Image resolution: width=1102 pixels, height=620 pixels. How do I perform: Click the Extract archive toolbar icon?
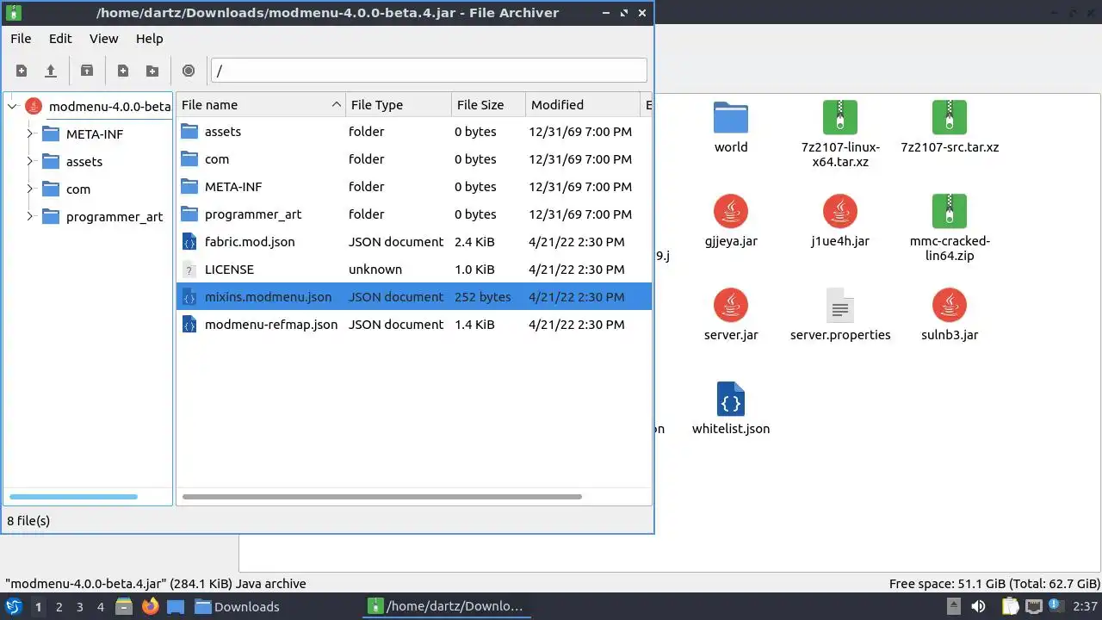87,71
